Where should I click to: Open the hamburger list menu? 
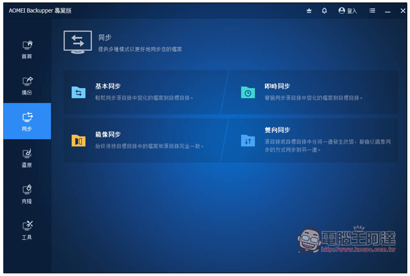coord(372,11)
